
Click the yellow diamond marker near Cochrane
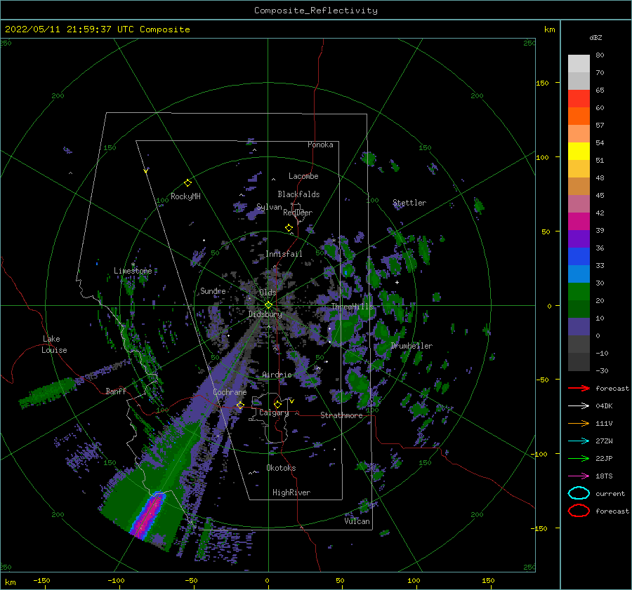click(240, 405)
